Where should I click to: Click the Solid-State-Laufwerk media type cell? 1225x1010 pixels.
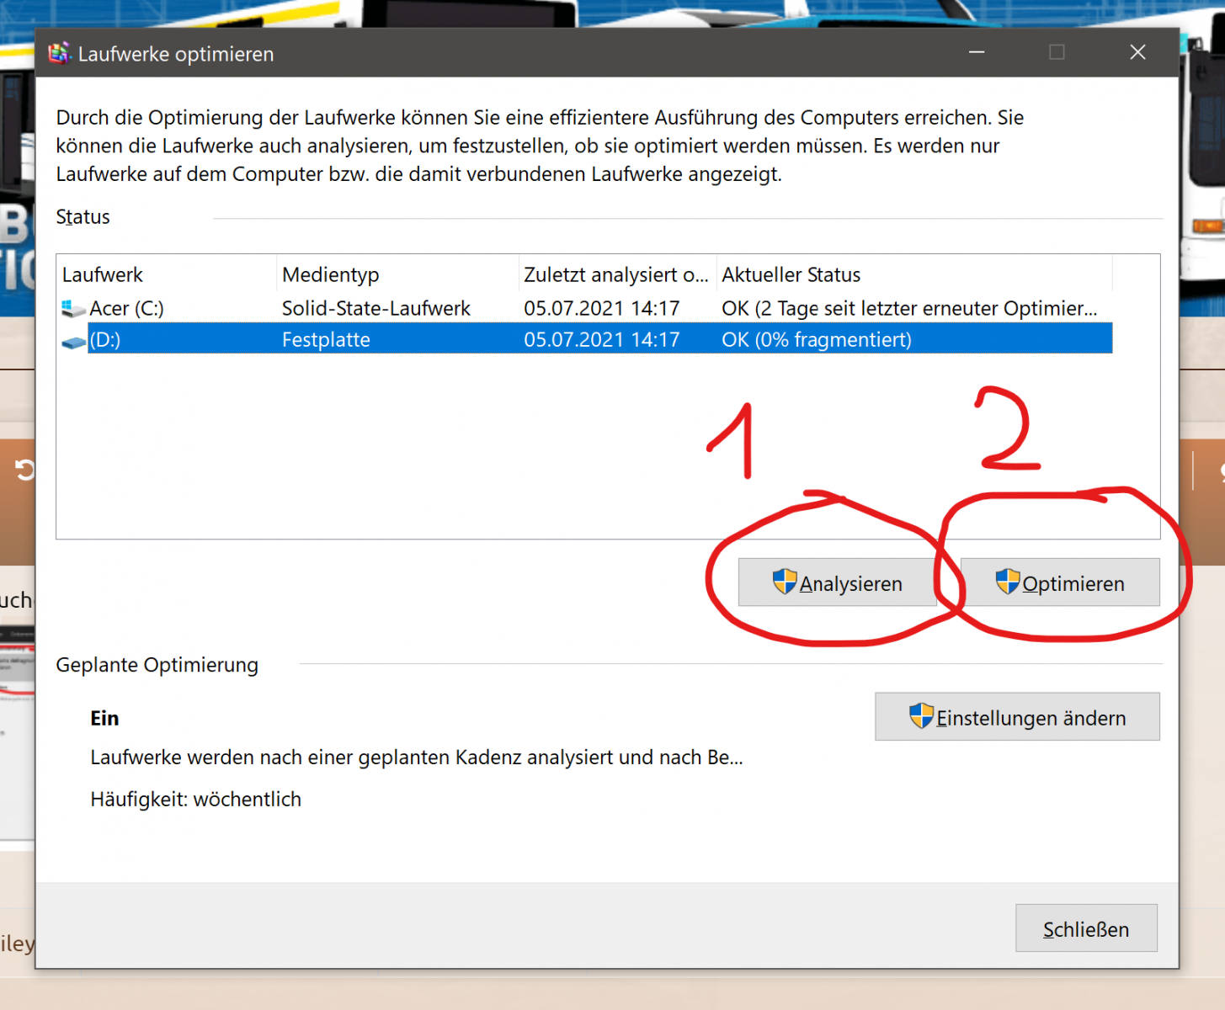point(375,309)
